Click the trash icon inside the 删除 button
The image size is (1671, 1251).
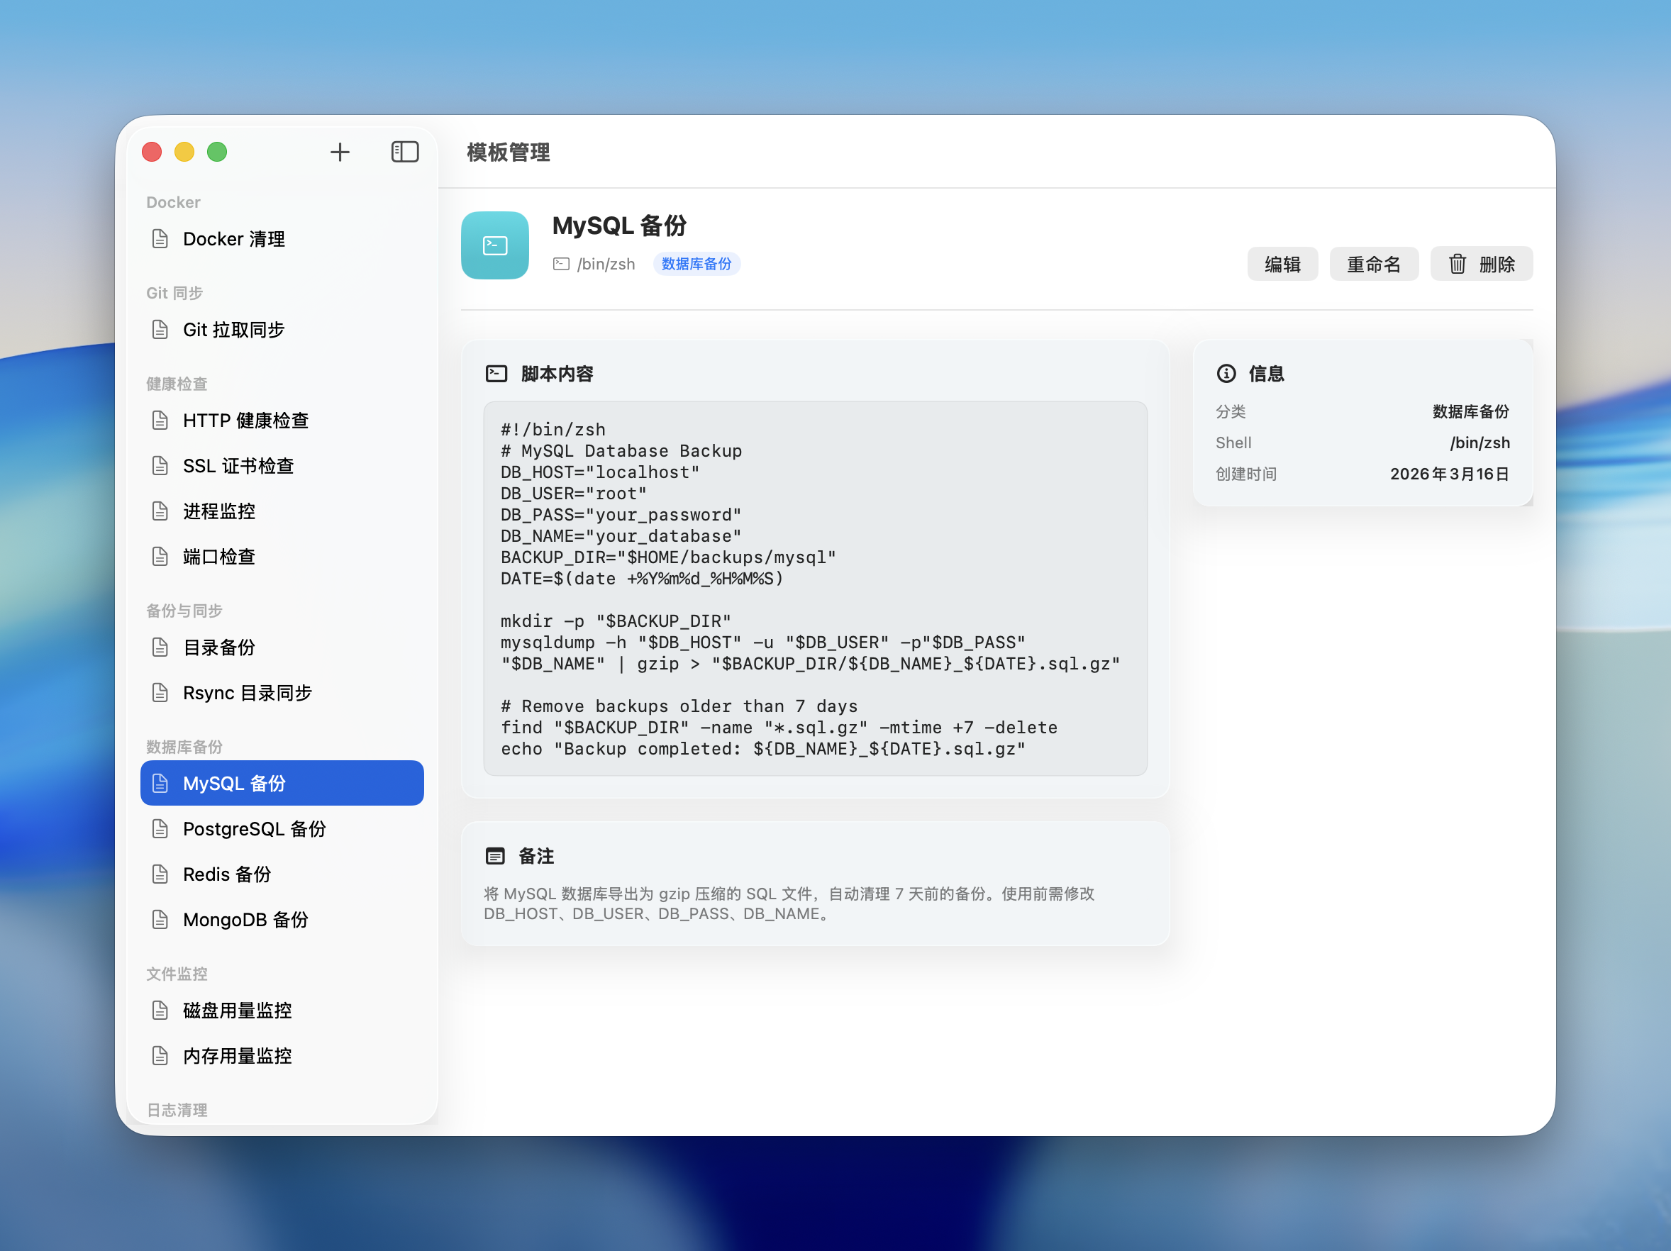1458,265
